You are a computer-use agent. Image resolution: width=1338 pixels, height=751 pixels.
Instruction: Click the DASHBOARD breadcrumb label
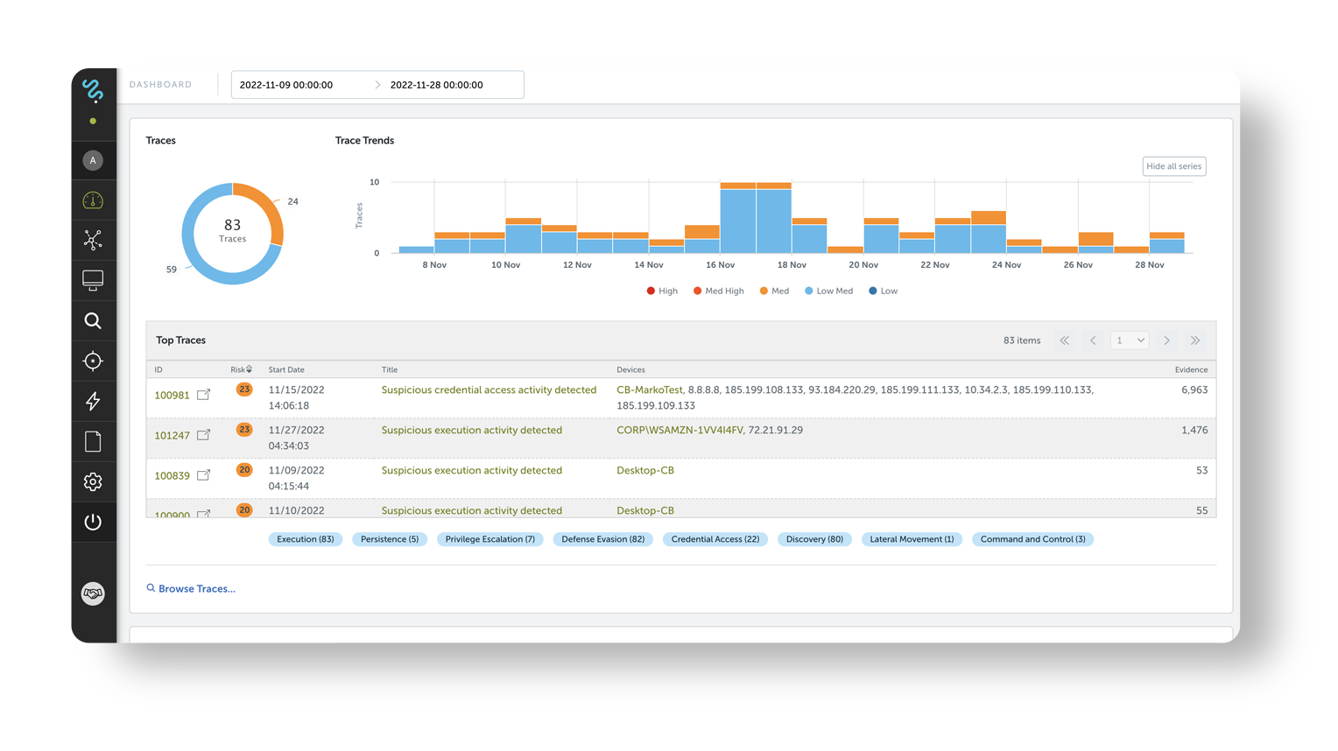[160, 85]
